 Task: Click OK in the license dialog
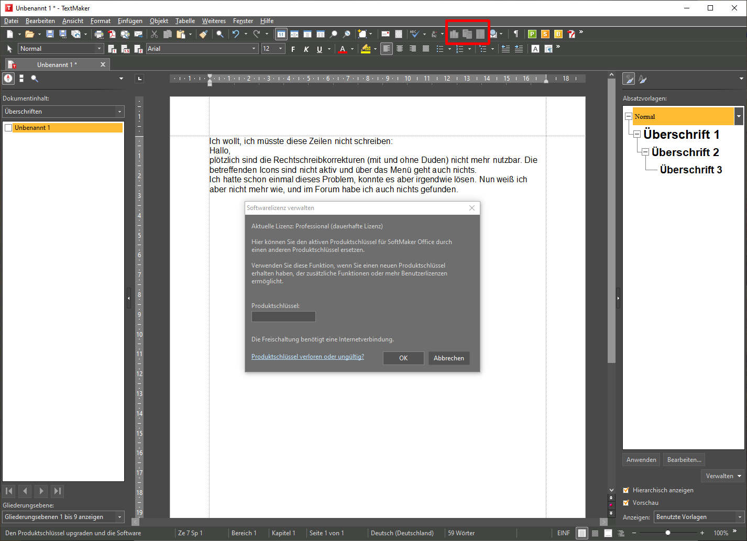(403, 358)
